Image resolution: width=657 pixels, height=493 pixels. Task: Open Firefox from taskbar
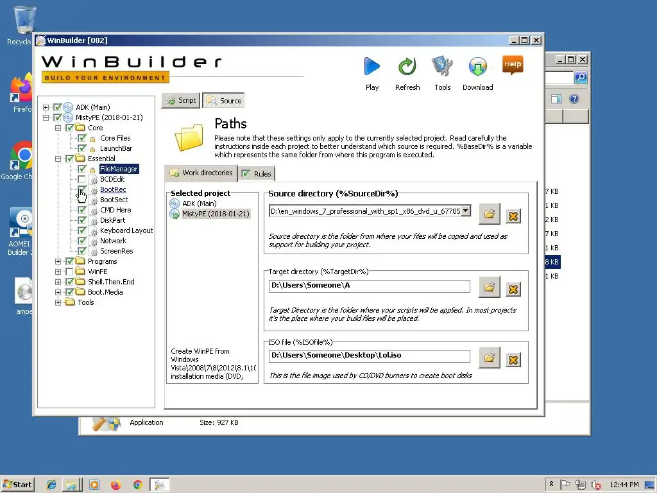[x=115, y=485]
